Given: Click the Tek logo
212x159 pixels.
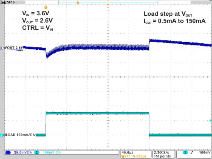Looking at the screenshot, I should (x=3, y=2).
